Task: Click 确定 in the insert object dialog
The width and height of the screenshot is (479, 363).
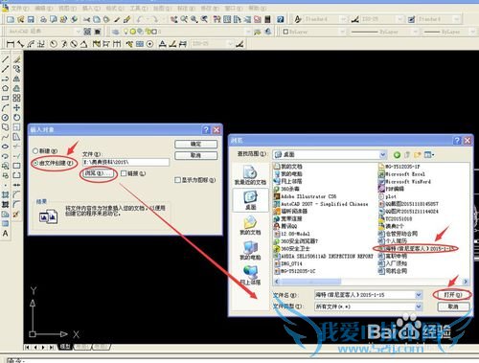Action: 195,145
